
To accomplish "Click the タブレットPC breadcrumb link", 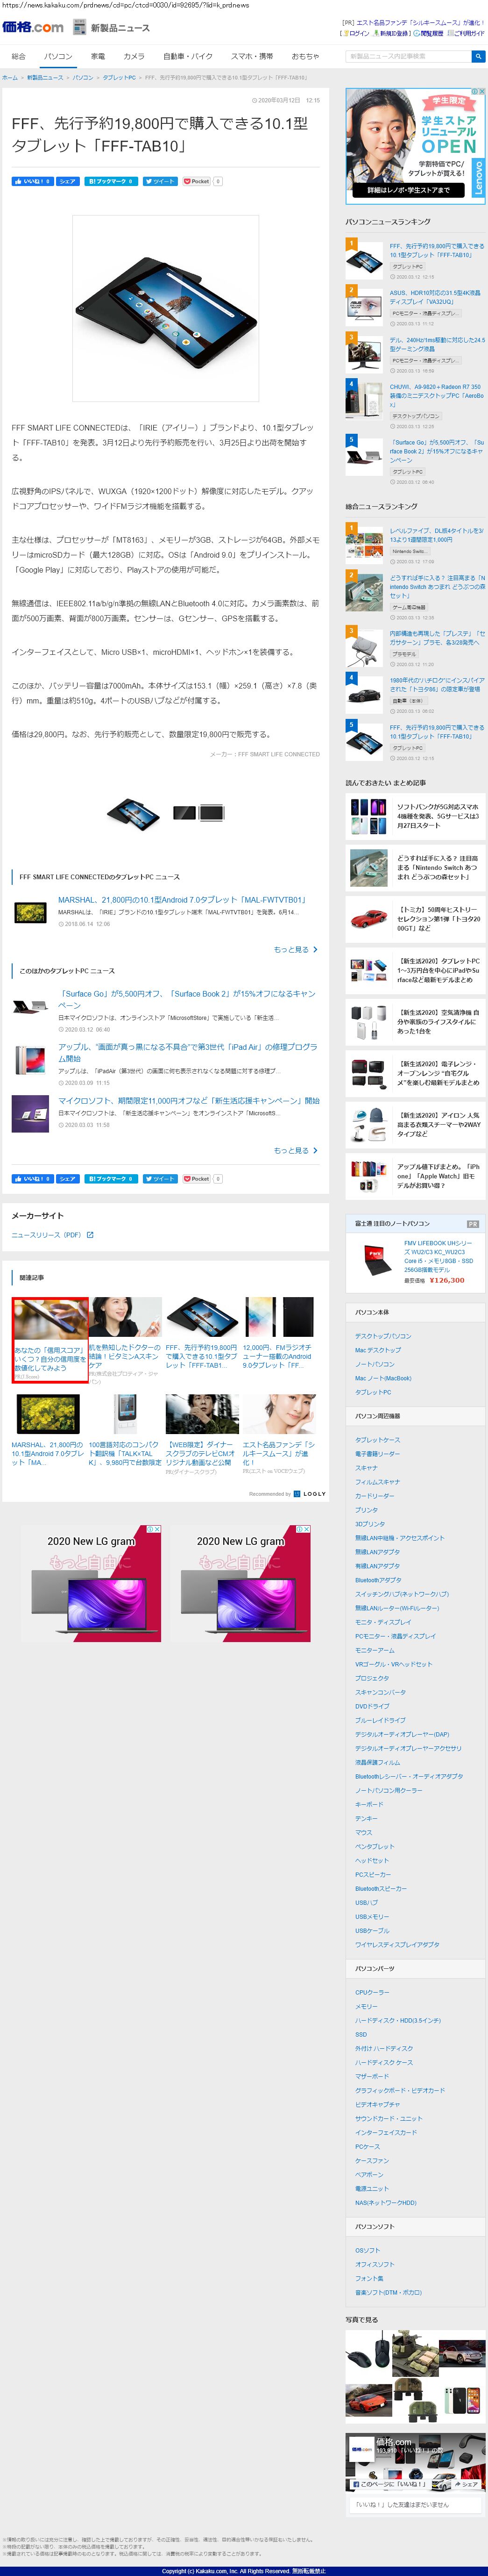I will pos(119,77).
